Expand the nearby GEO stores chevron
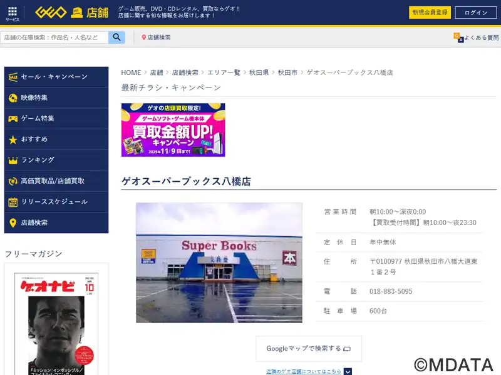 [348, 371]
